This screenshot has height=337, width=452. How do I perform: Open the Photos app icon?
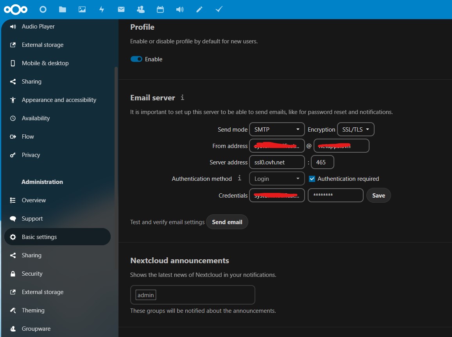coord(82,9)
